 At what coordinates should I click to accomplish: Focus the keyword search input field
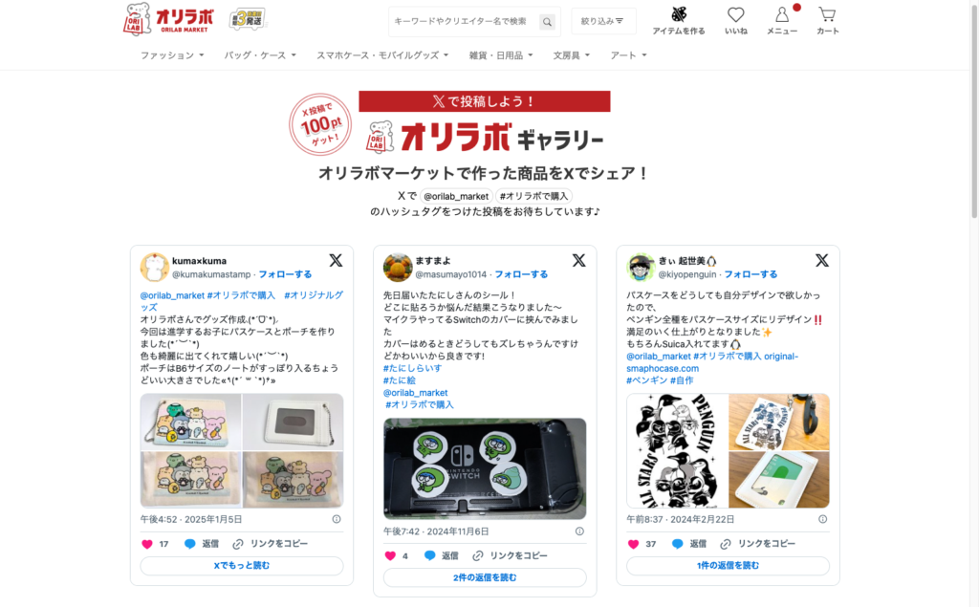[x=464, y=22]
